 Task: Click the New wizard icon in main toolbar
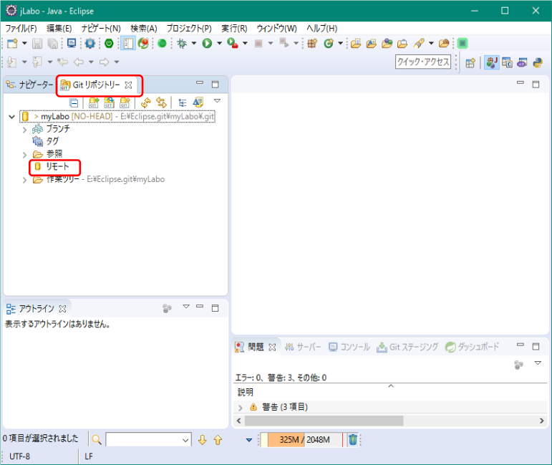tap(12, 43)
